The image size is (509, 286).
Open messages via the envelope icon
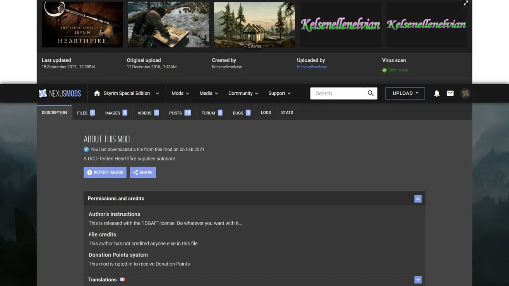[450, 93]
